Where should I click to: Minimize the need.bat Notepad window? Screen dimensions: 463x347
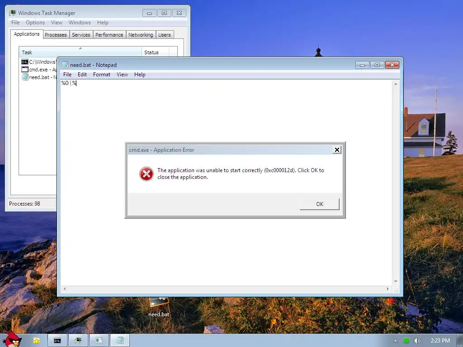pos(362,65)
